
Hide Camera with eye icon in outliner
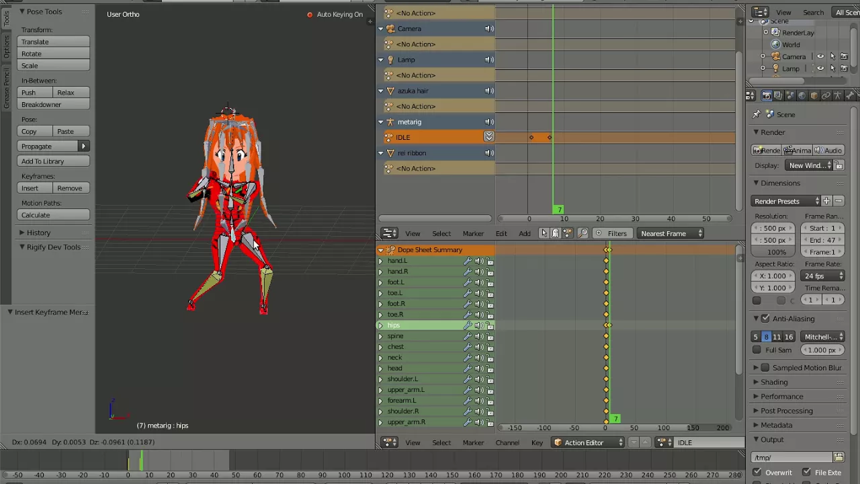tap(820, 56)
